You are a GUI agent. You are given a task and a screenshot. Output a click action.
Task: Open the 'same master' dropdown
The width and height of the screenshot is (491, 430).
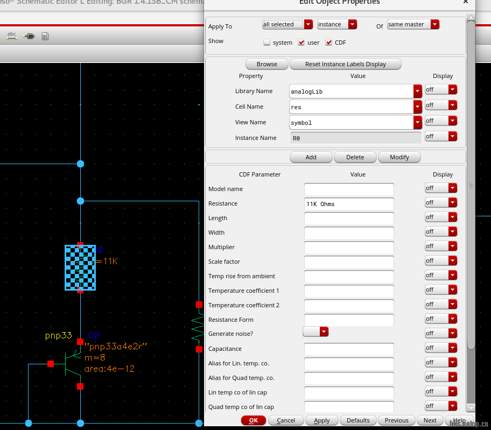click(413, 24)
